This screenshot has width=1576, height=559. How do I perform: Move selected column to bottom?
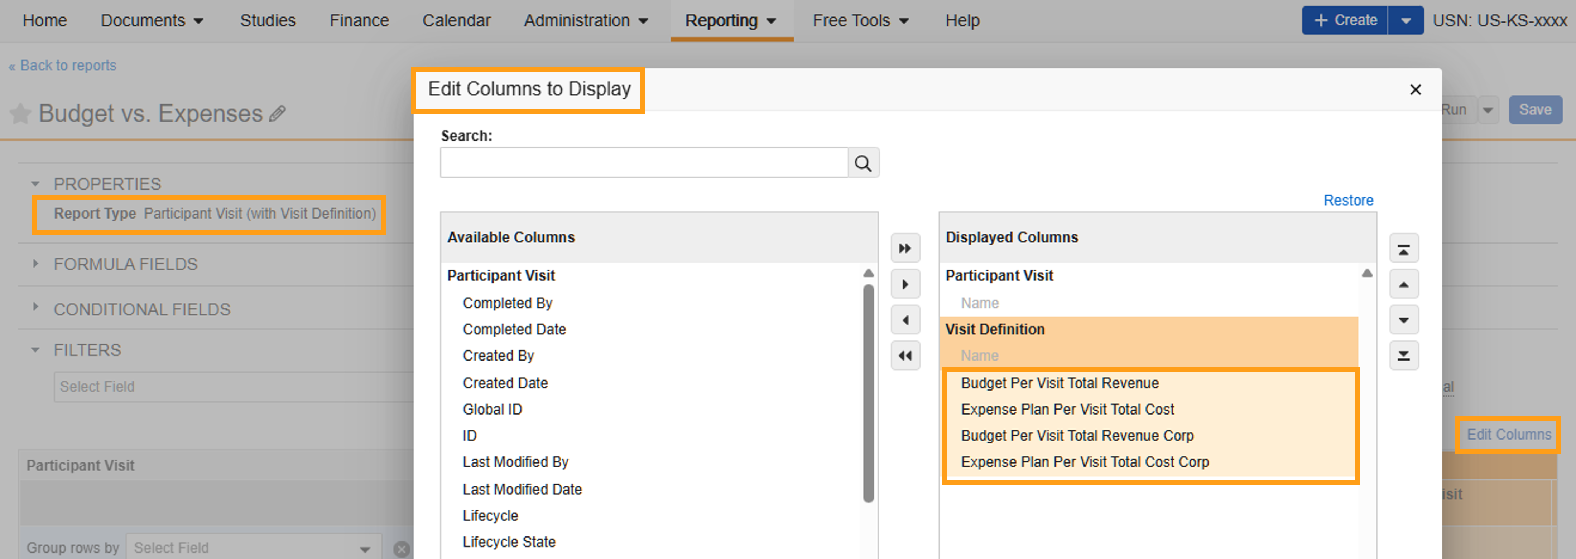1403,355
